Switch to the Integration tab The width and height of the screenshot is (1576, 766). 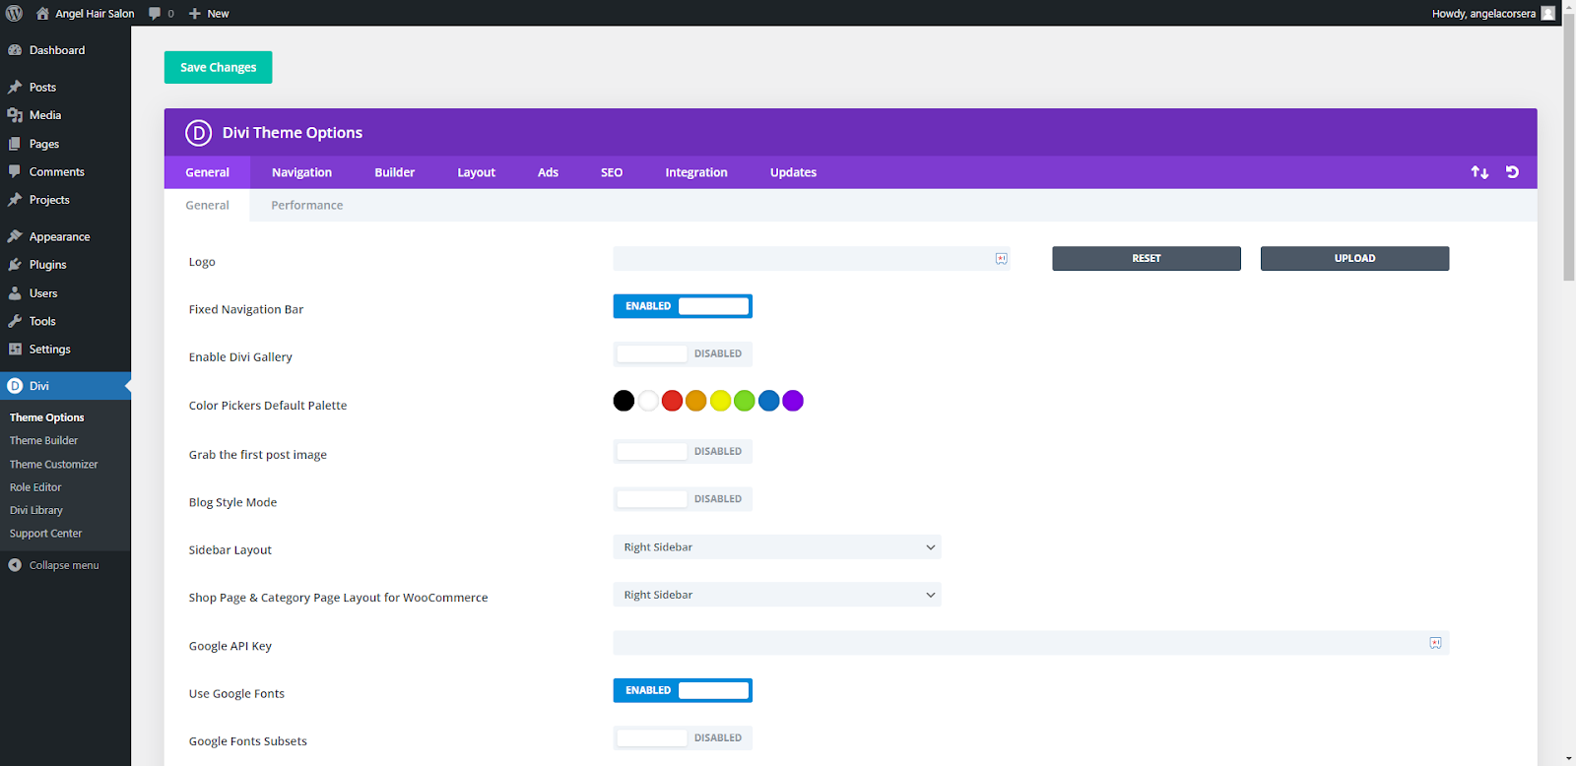(x=696, y=172)
